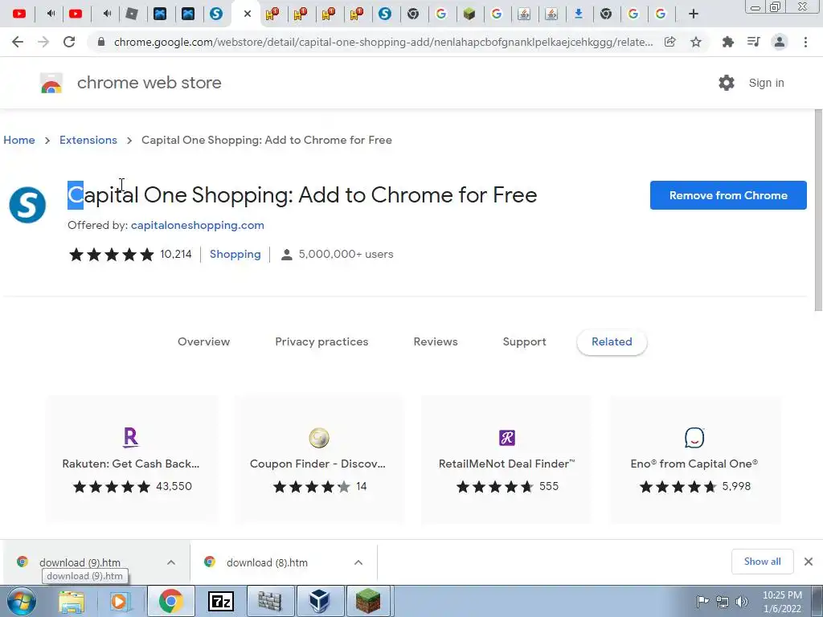Viewport: 823px width, 617px height.
Task: Reload the current page
Action: click(x=69, y=42)
